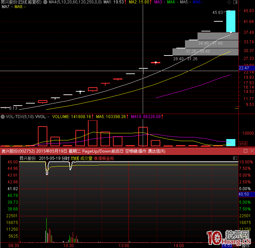
Task: Open the dropdown next to 昇兴股份 daily title
Action: [x=45, y=2]
